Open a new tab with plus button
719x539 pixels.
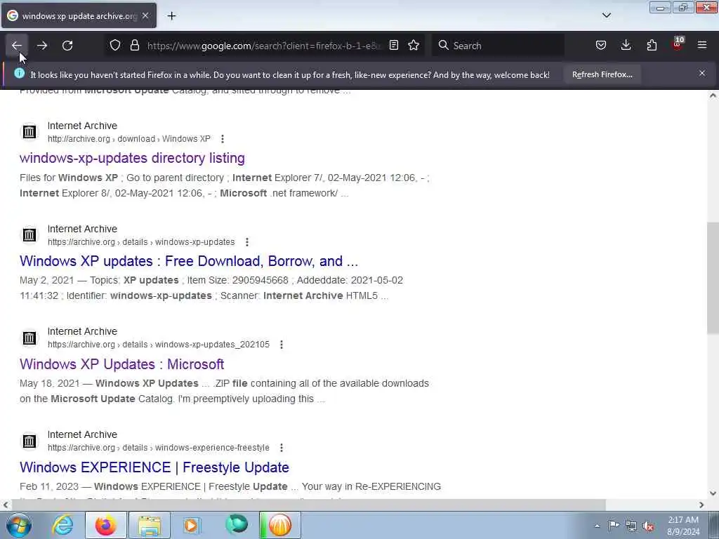pos(171,16)
